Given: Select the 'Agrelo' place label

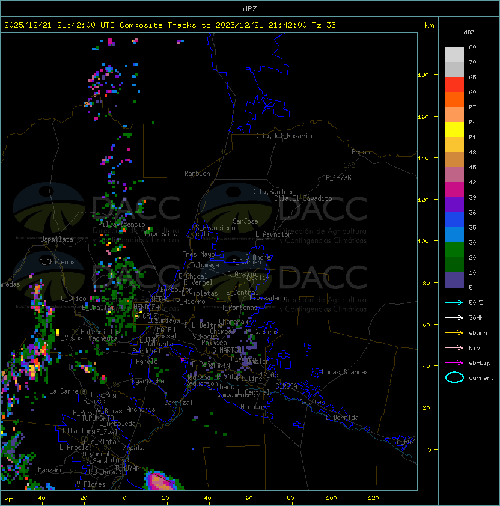Looking at the screenshot, I should 147,361.
